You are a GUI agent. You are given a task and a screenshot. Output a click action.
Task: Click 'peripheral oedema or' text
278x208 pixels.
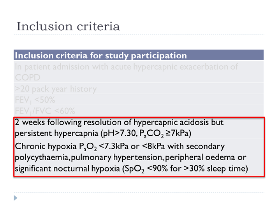pyautogui.click(x=206, y=157)
